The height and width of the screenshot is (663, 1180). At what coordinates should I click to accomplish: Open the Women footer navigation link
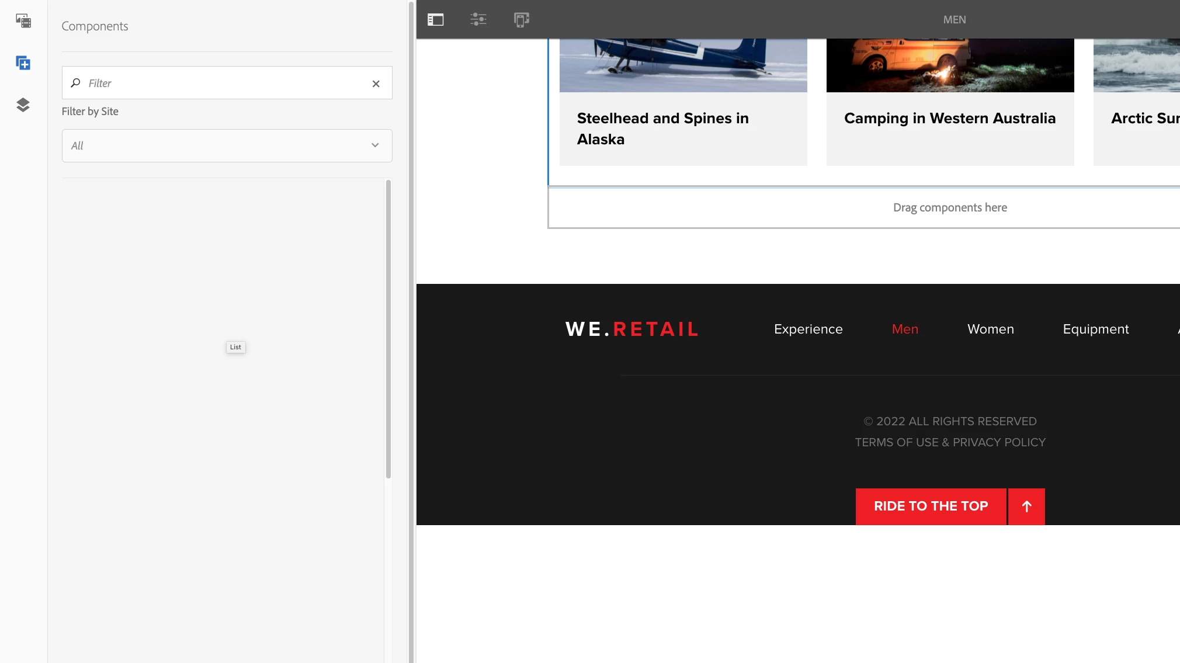990,329
